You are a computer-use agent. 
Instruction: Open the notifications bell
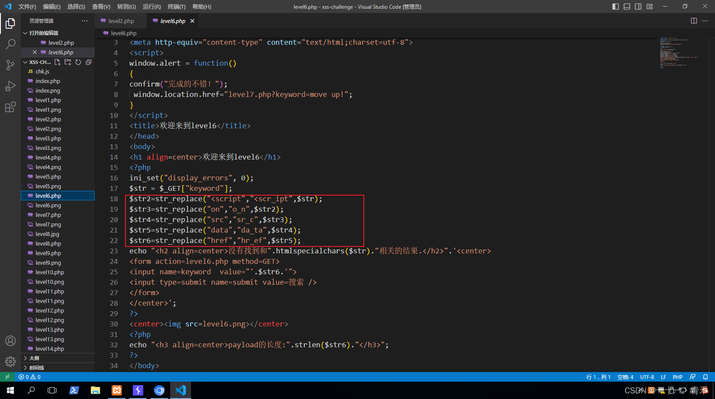coord(705,377)
